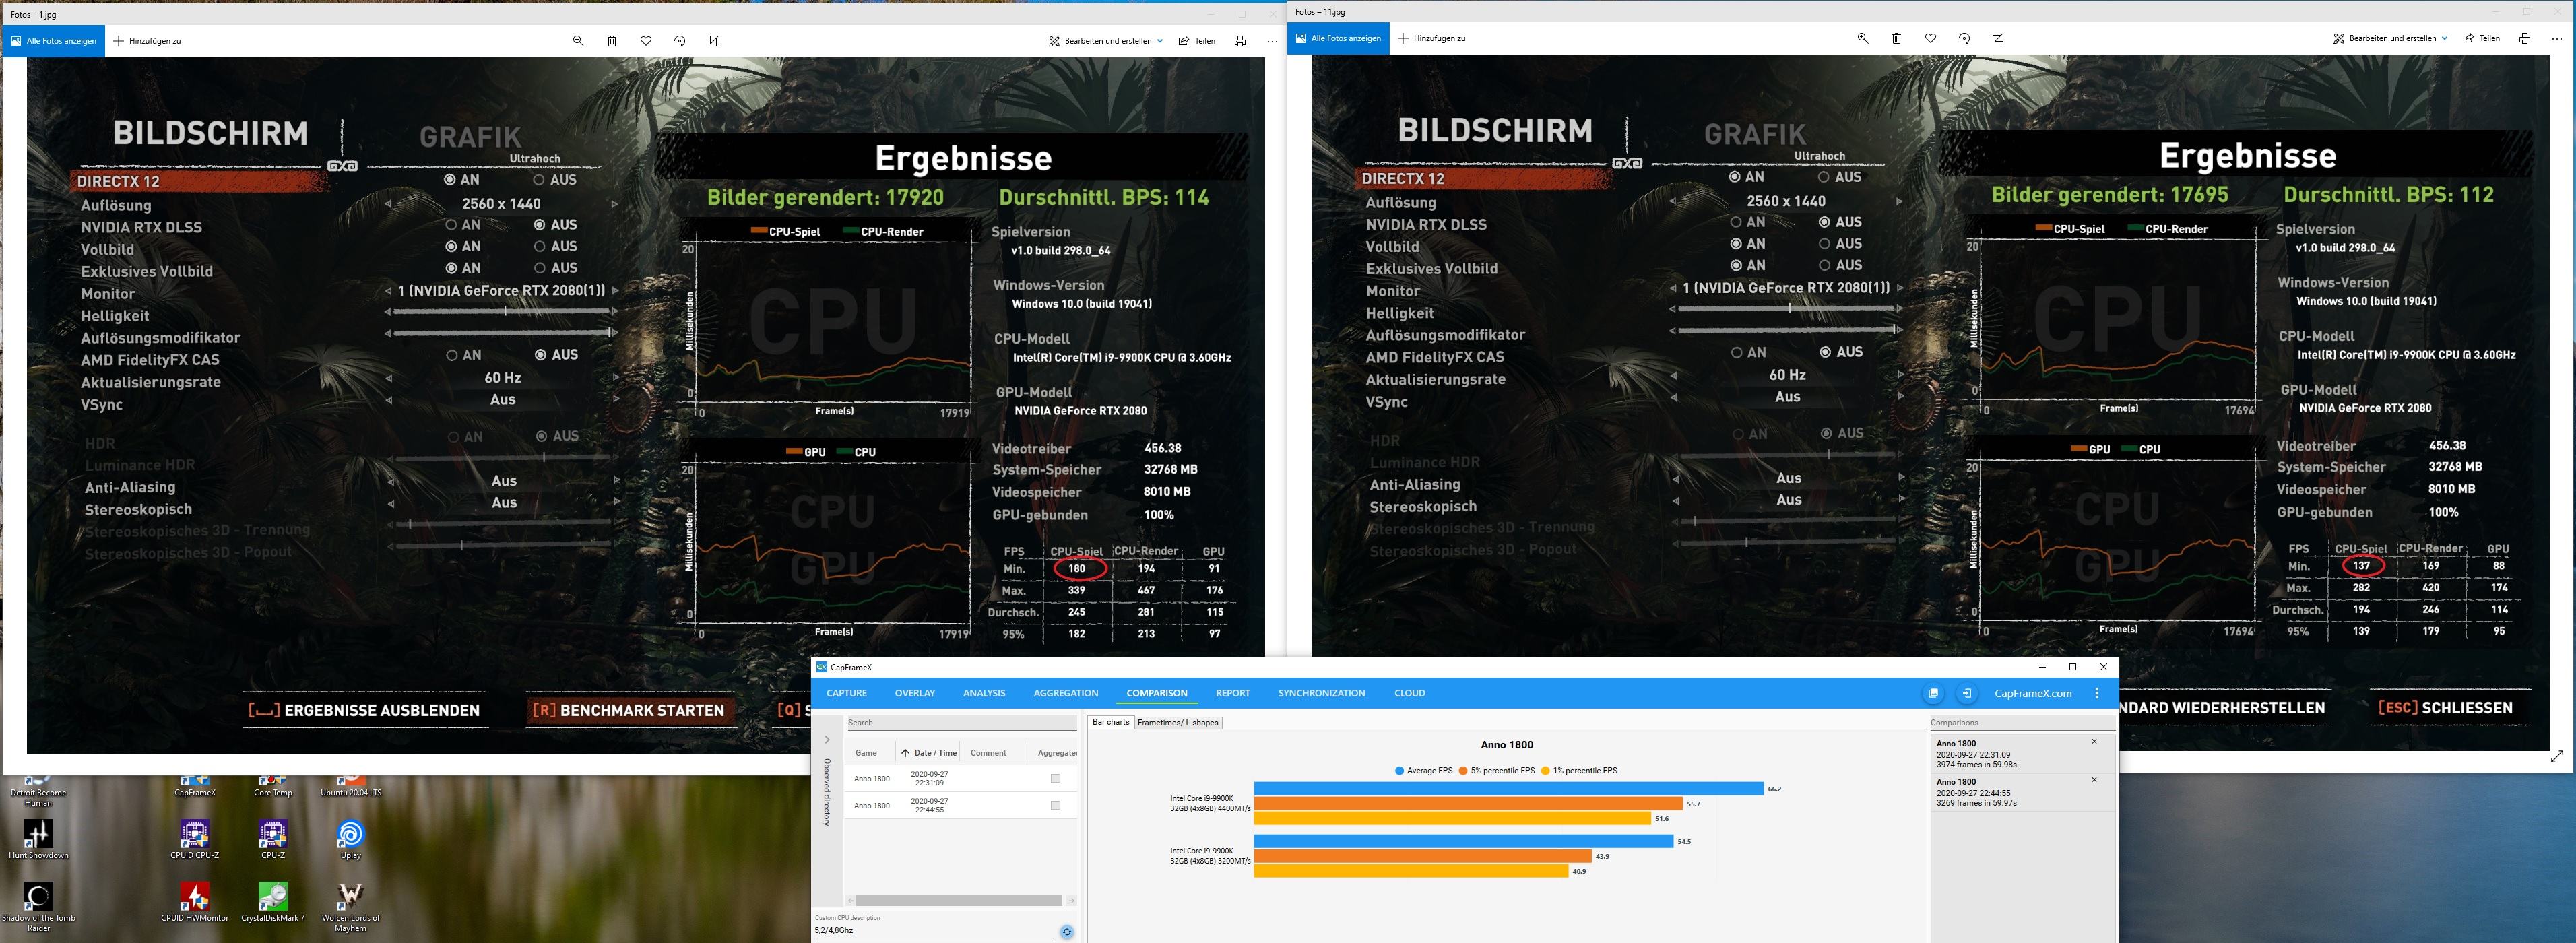This screenshot has width=2576, height=943.
Task: Toggle Average FPS legend swatch
Action: tap(1399, 771)
